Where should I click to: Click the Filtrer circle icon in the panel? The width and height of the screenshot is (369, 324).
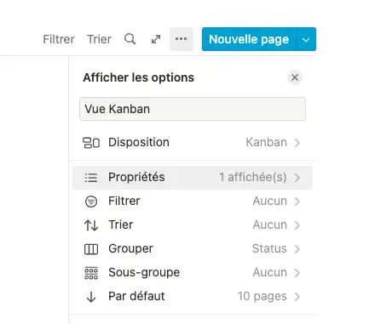91,202
